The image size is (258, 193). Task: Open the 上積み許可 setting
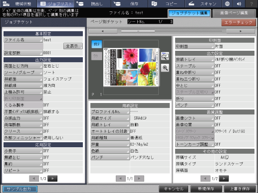23,92
